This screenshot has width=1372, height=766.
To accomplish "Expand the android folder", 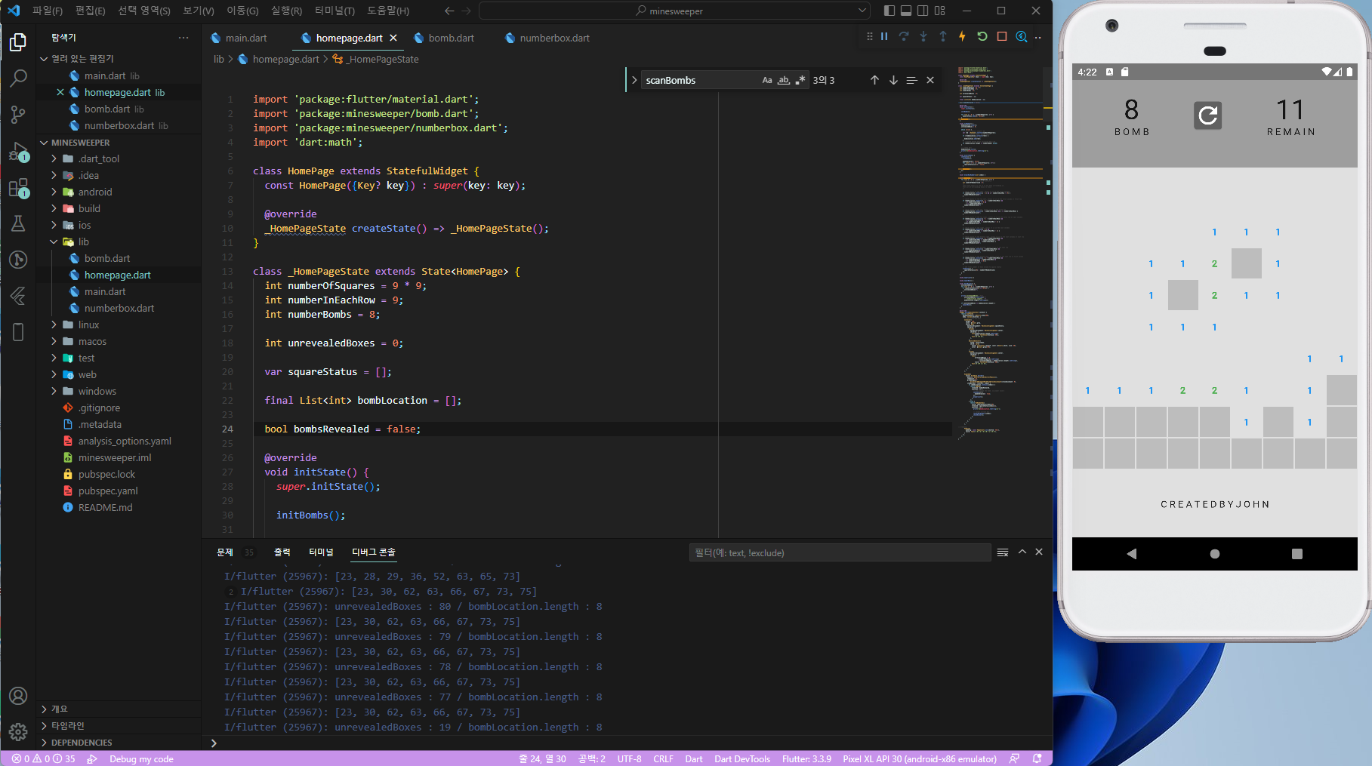I will (x=94, y=192).
